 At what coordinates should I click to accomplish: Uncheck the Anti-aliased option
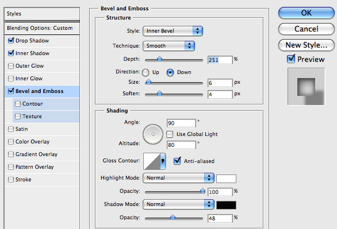click(x=177, y=161)
